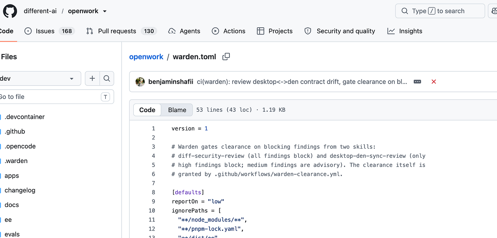This screenshot has width=497, height=238.
Task: Expand the .github folder
Action: [x=15, y=132]
